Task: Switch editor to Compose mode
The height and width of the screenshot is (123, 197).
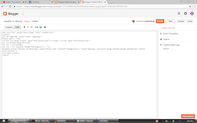Action: point(9,27)
